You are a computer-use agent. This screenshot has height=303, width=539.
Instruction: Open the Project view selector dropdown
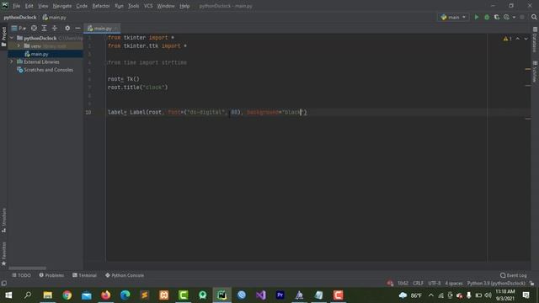[x=19, y=28]
